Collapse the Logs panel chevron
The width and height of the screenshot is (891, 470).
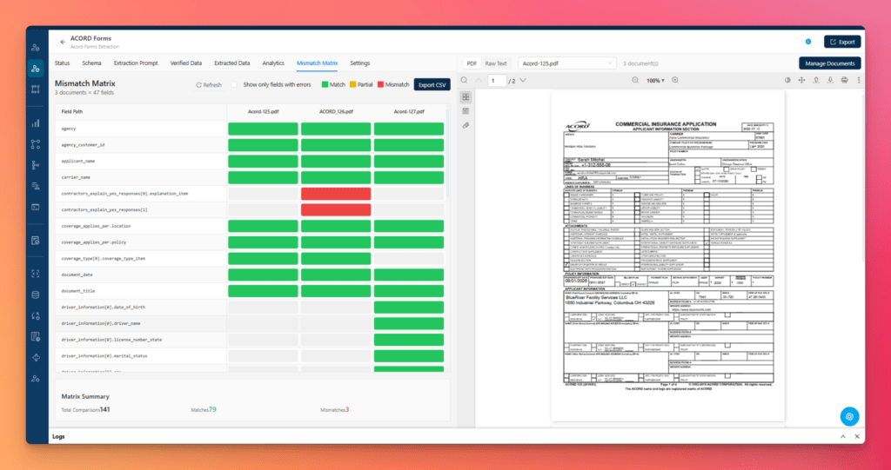click(843, 436)
